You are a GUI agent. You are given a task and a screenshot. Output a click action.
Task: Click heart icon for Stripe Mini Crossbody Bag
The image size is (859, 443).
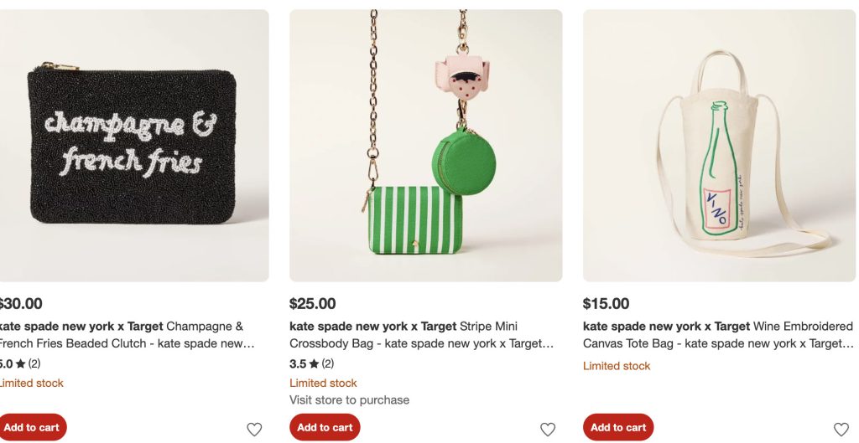[x=548, y=430]
